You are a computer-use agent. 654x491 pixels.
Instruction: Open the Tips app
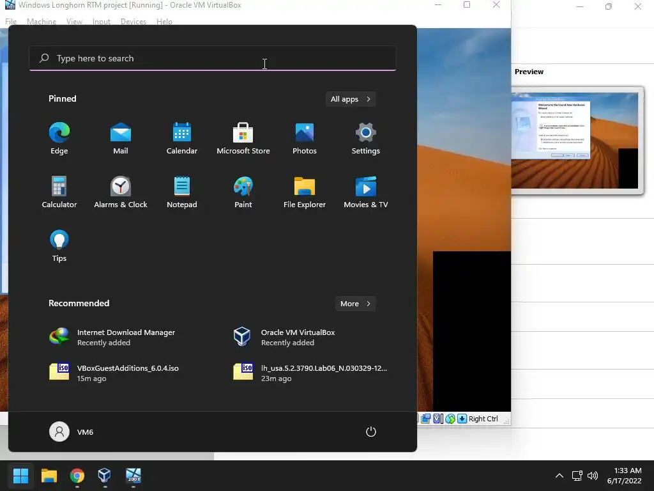(59, 246)
